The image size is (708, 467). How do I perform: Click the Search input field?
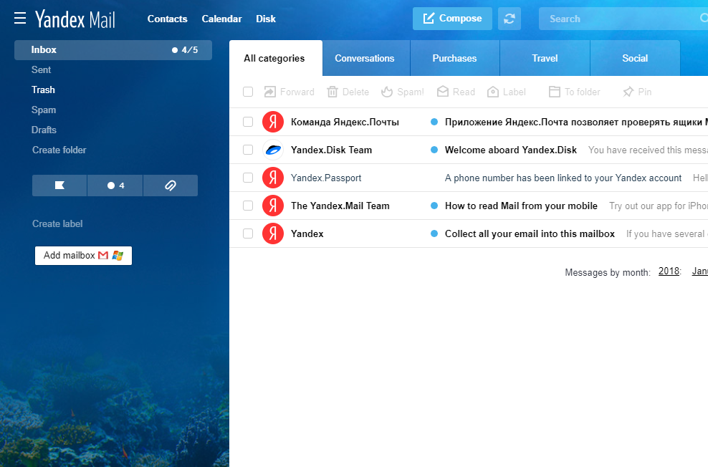pyautogui.click(x=623, y=19)
